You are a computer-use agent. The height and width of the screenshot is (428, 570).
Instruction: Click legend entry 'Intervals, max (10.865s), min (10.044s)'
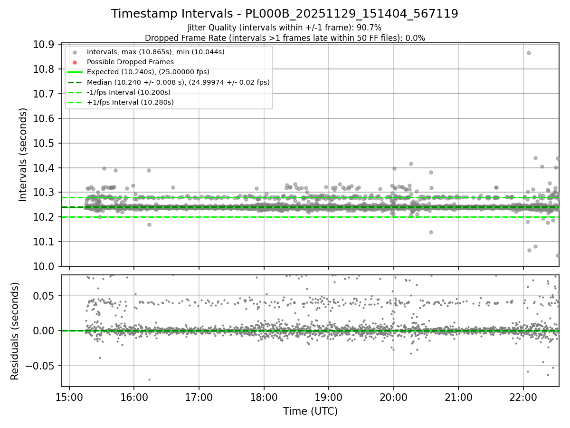click(x=156, y=52)
